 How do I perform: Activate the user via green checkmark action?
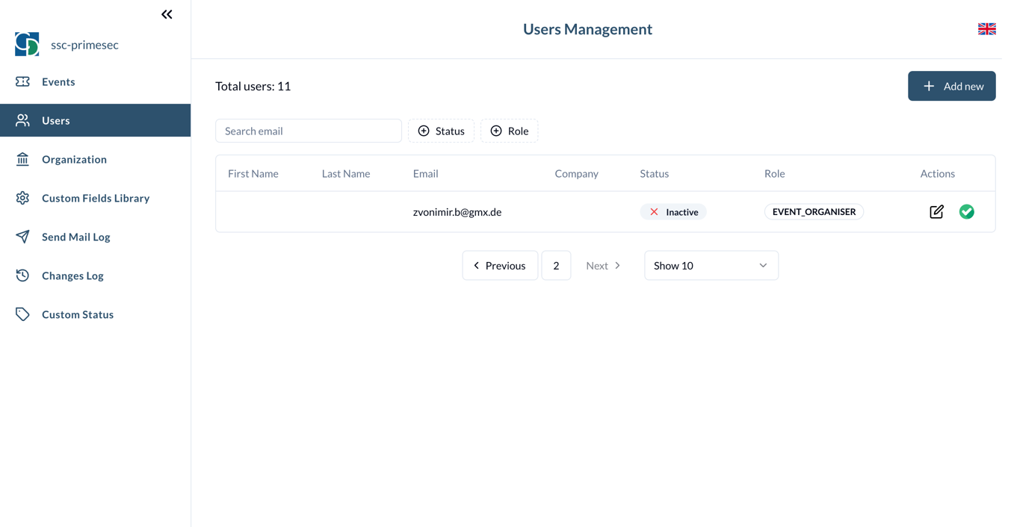tap(966, 211)
